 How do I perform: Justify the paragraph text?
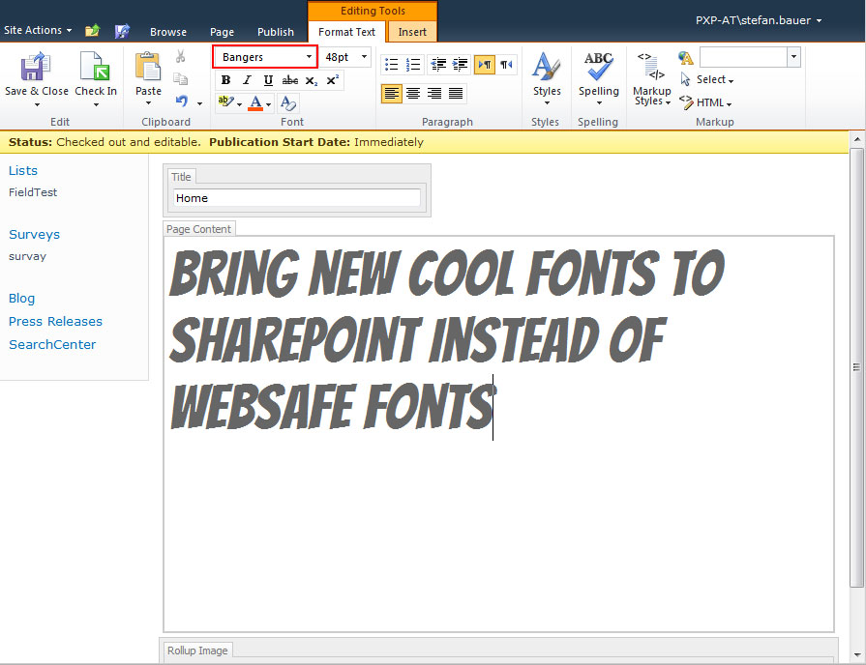[x=456, y=93]
